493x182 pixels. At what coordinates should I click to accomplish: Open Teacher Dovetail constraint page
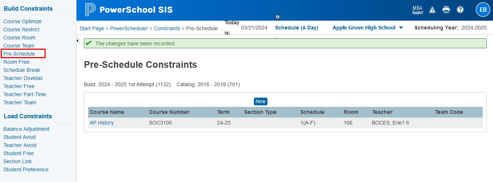[23, 78]
